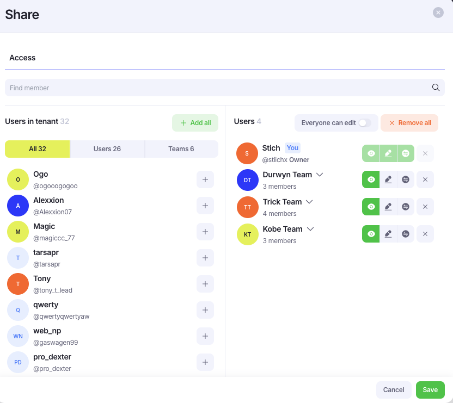453x403 pixels.
Task: Focus the Find member search field
Action: [x=224, y=88]
